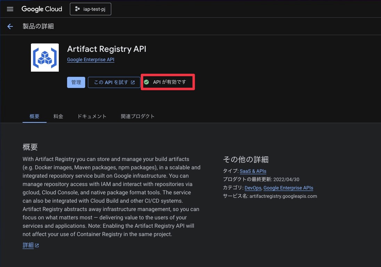381x267 pixels.
Task: Click the その他の詳細 heading
Action: tap(246, 159)
